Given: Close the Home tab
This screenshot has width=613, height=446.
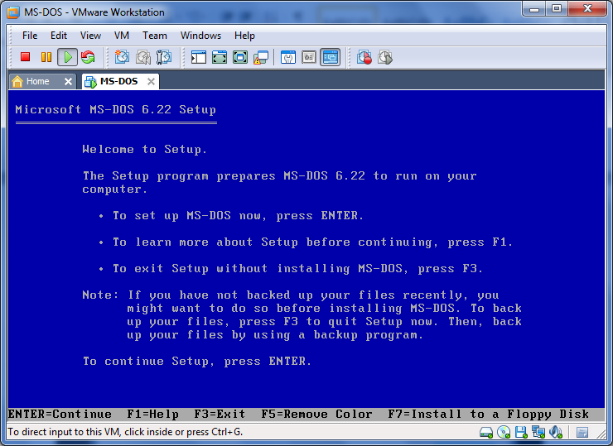Looking at the screenshot, I should point(68,81).
